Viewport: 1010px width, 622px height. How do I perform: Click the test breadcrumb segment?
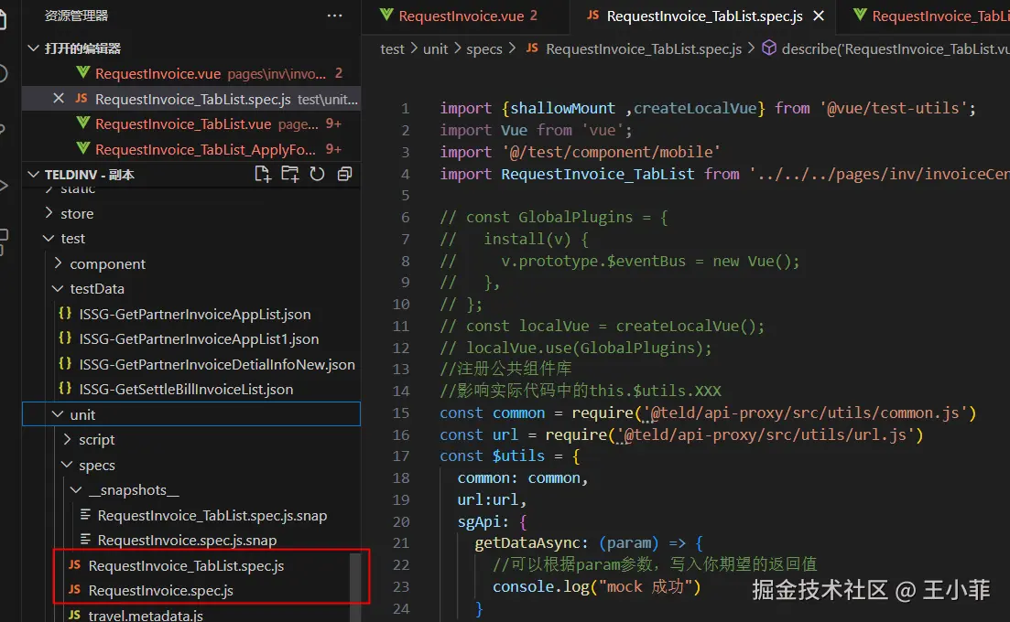click(392, 48)
